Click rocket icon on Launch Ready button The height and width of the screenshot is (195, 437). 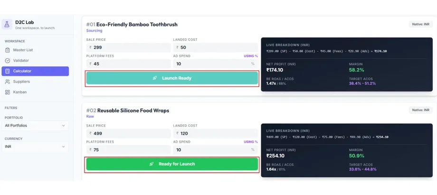(155, 78)
